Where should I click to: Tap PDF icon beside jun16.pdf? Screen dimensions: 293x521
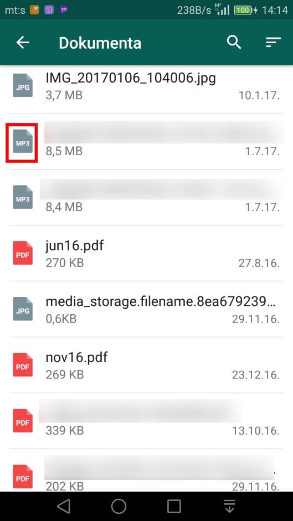(23, 253)
